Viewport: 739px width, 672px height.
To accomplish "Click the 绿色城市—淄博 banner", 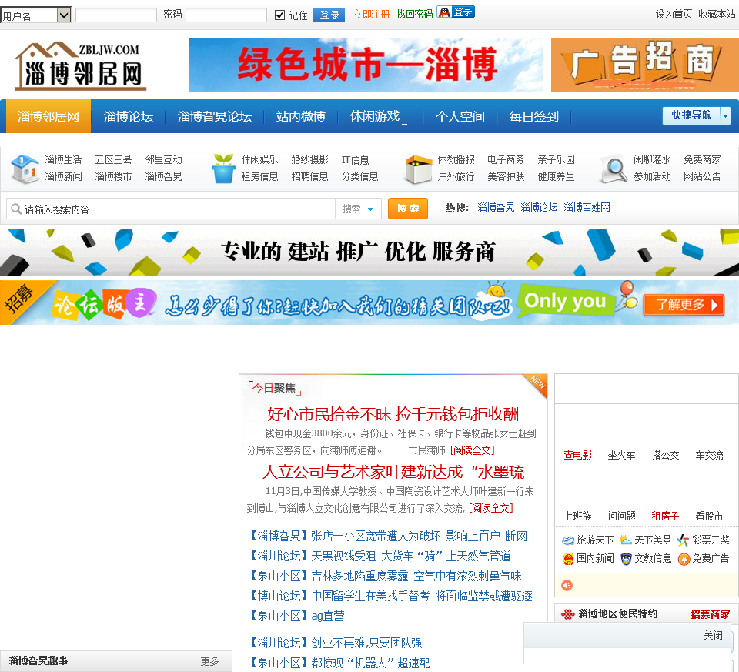I will point(366,65).
